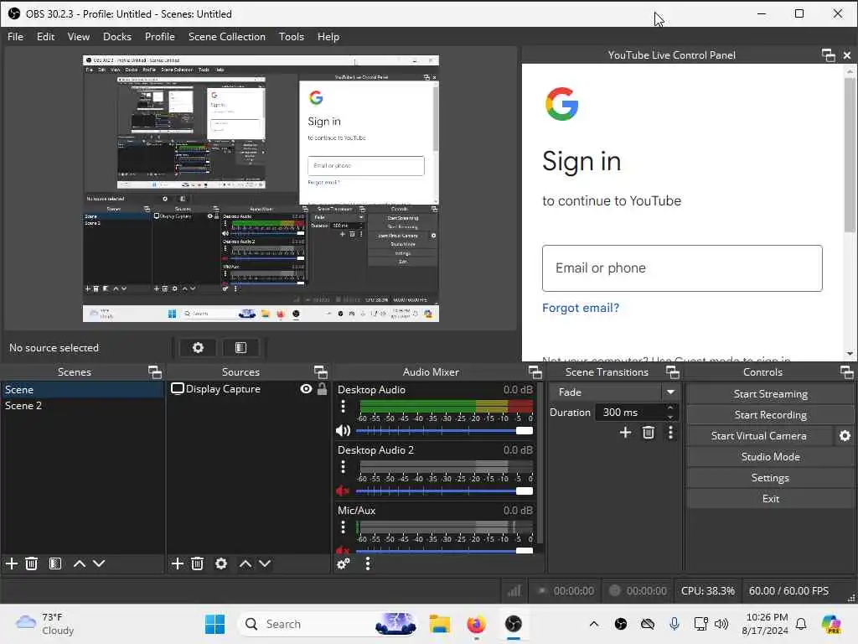
Task: Open the Help menu
Action: [328, 37]
